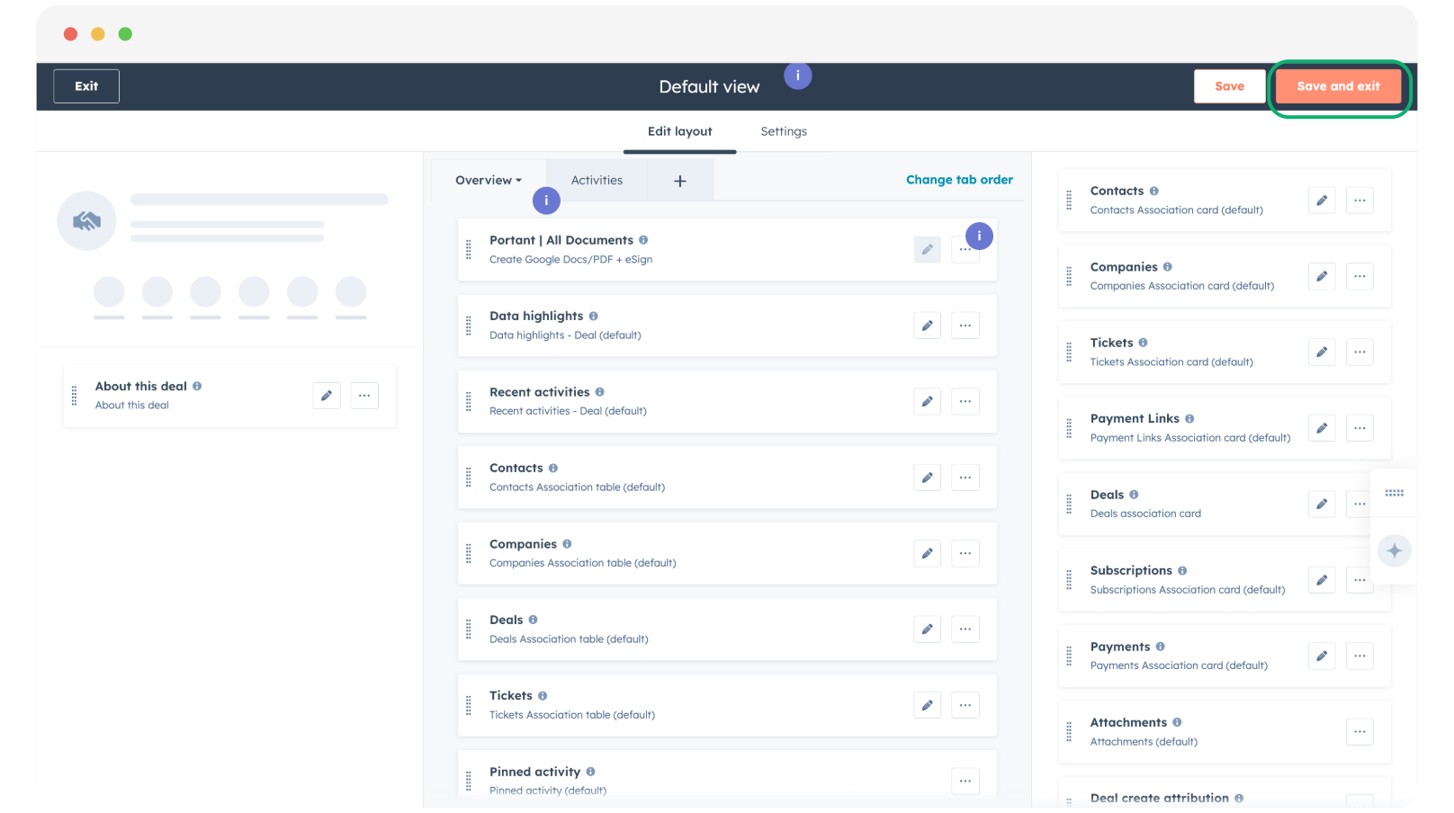This screenshot has height=813, width=1454.
Task: Edit the Subscriptions association card
Action: 1321,580
